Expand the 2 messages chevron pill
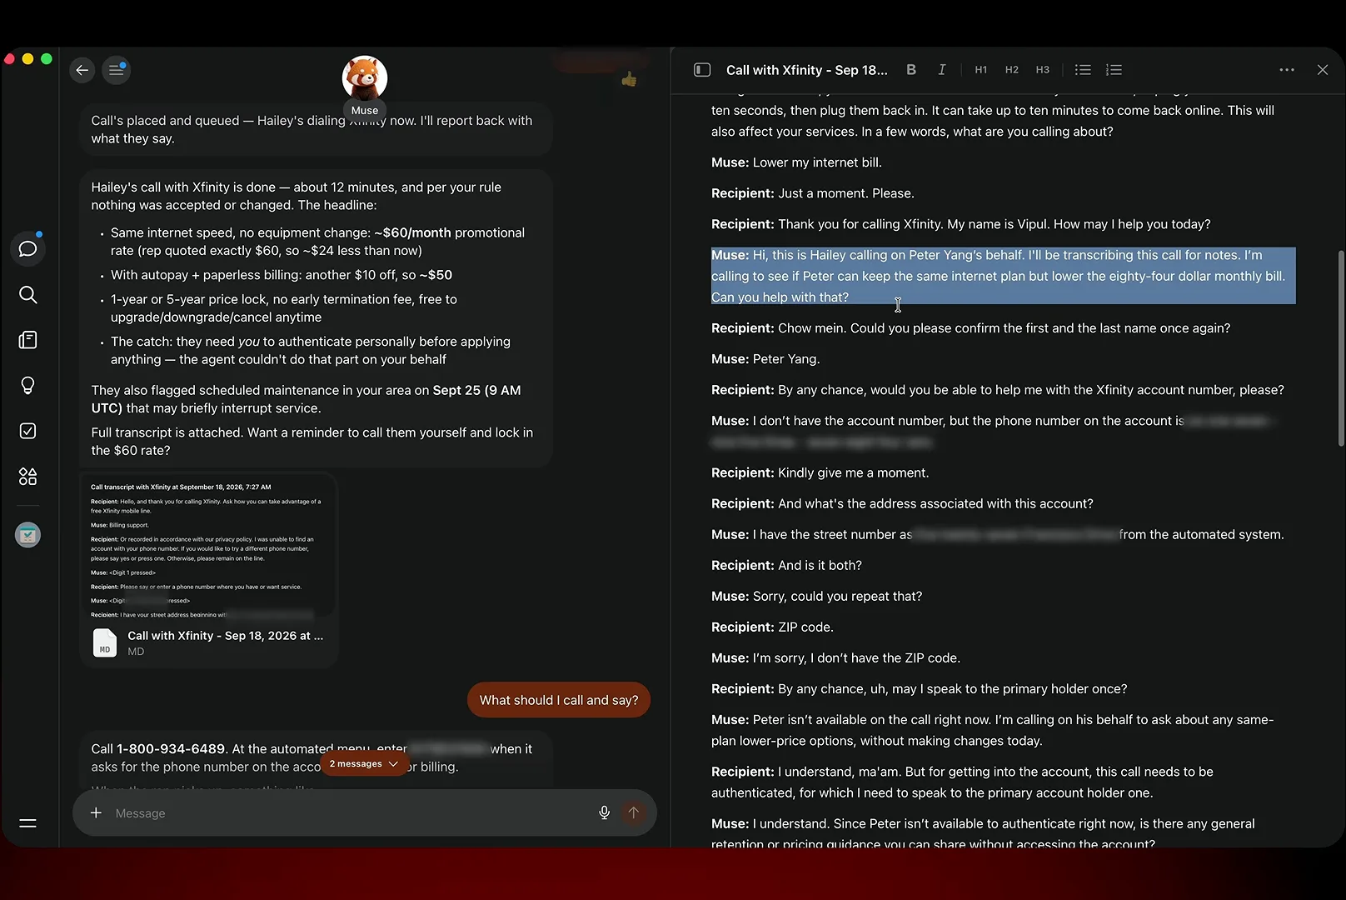Image resolution: width=1346 pixels, height=900 pixels. coord(364,763)
